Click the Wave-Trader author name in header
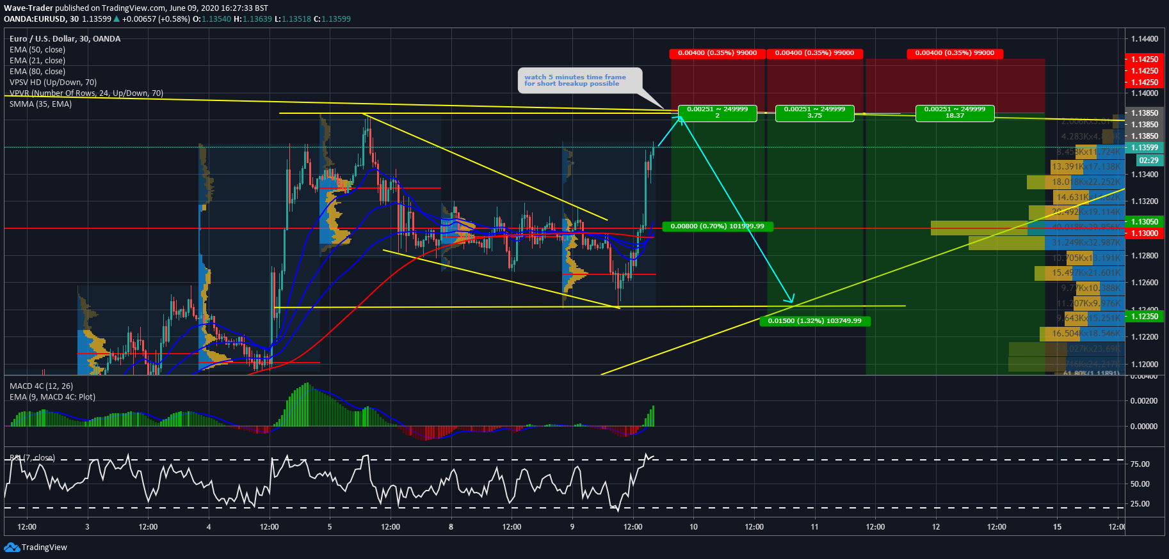Viewport: 1169px width, 559px height. pyautogui.click(x=28, y=8)
